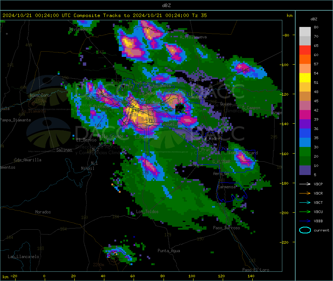
Task: Click the 'Punta_Agua' map label
Action: 169,251
